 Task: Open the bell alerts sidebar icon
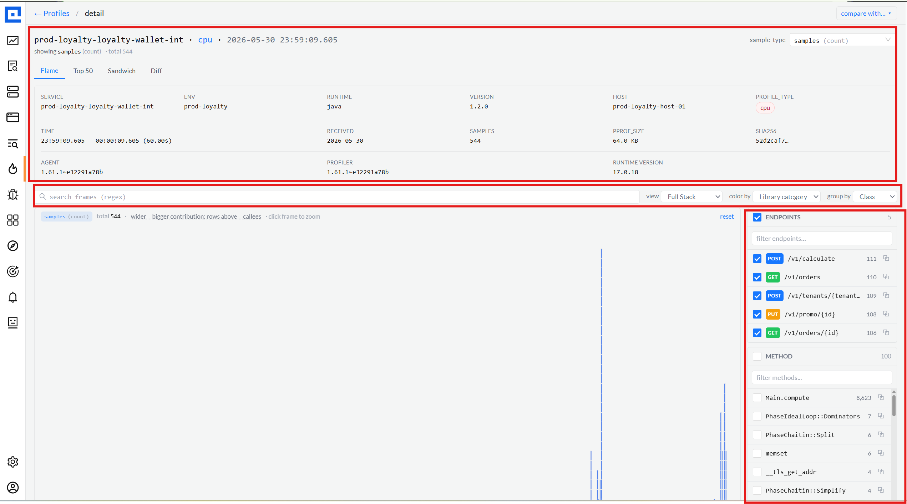point(13,297)
